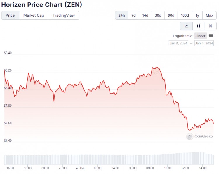Select Linear scale option
Screen dimensions: 219x174
(201, 36)
